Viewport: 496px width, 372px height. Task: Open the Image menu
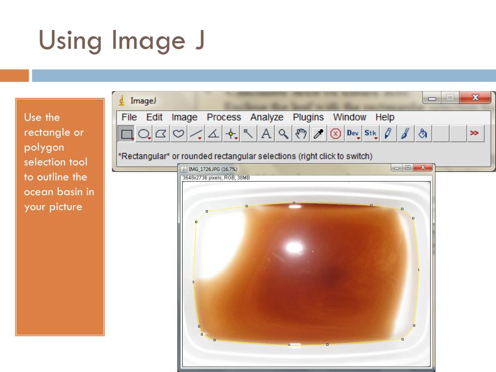tap(185, 117)
